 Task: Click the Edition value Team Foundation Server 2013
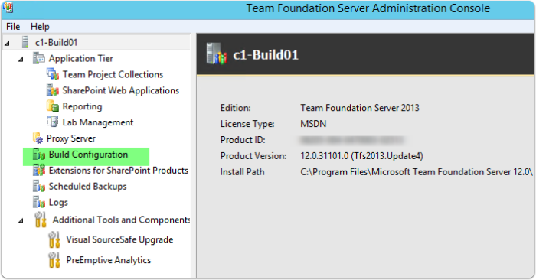point(360,108)
